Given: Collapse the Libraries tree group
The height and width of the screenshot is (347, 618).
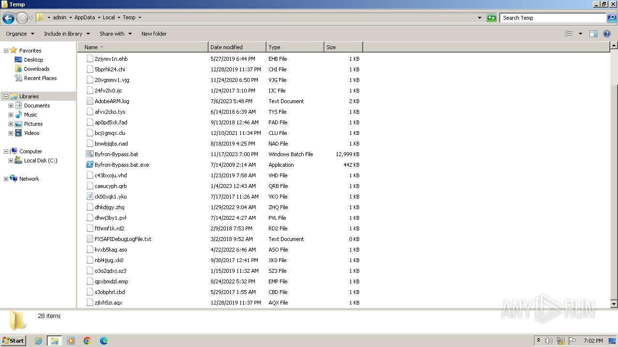Looking at the screenshot, I should [6, 96].
